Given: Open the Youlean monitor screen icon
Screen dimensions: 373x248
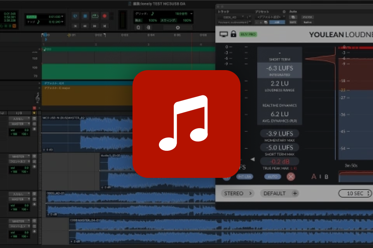Looking at the screenshot, I should pos(224,34).
